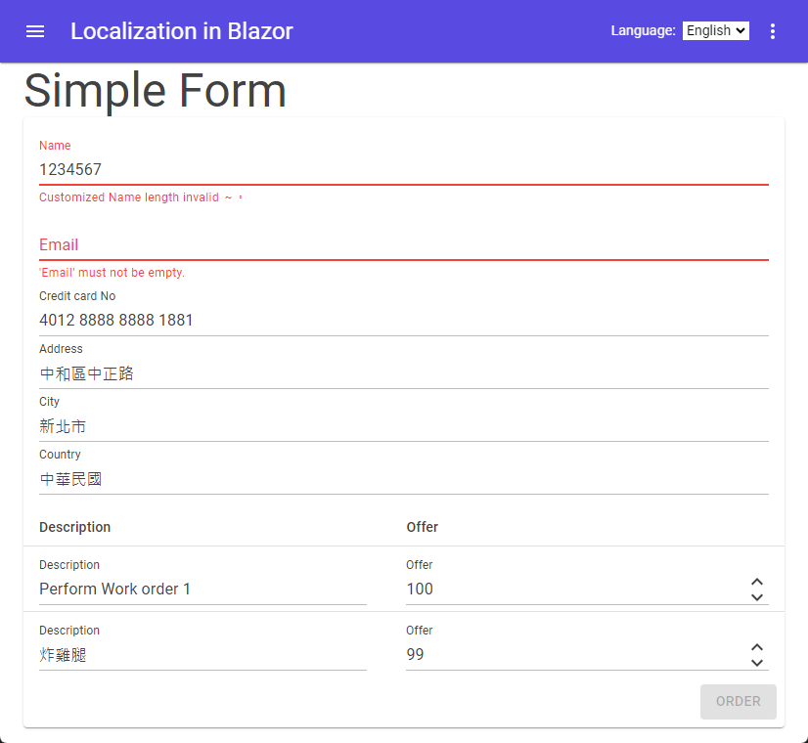Expand the Language dropdown set to English
The image size is (808, 743).
[715, 31]
